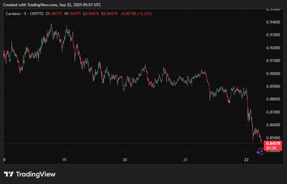This screenshot has width=287, height=184.
Task: Click the low value L0.84576
Action: click(91, 14)
